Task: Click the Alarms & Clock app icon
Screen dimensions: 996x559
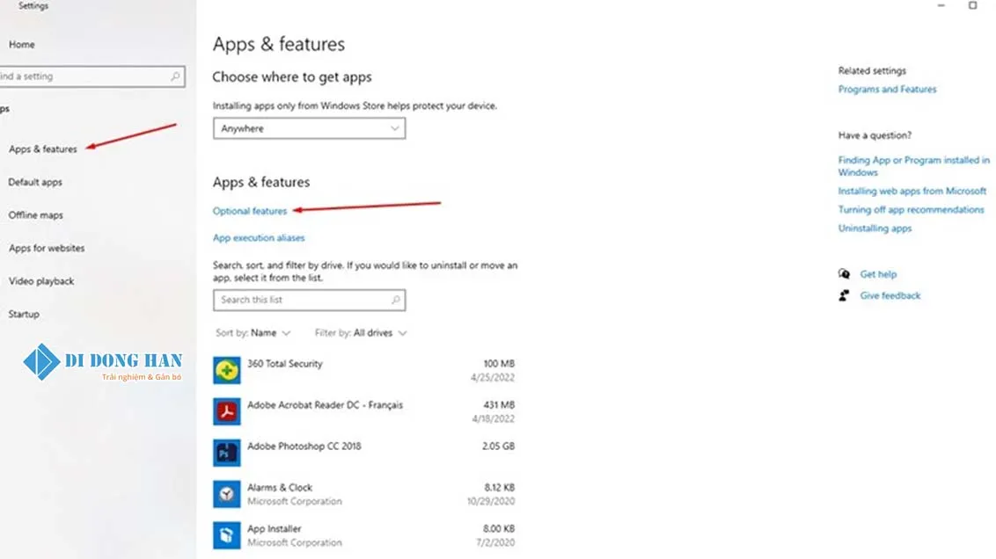Action: (x=227, y=494)
